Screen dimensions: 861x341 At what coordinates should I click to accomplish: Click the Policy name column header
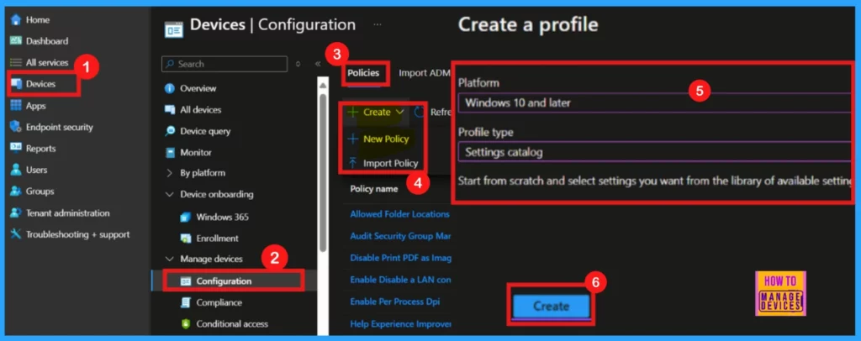pos(374,189)
